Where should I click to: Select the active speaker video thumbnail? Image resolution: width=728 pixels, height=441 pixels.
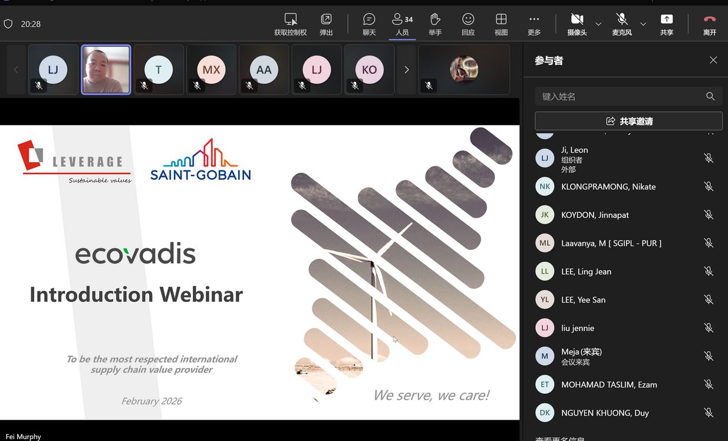106,70
